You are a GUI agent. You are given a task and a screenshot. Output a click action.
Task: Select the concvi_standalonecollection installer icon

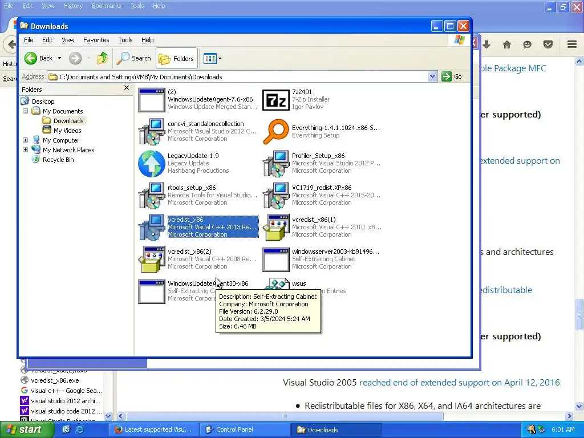click(151, 131)
